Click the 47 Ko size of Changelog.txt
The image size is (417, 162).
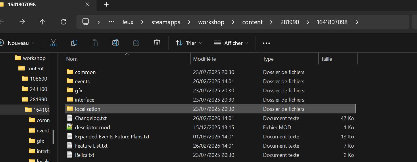coord(347,118)
